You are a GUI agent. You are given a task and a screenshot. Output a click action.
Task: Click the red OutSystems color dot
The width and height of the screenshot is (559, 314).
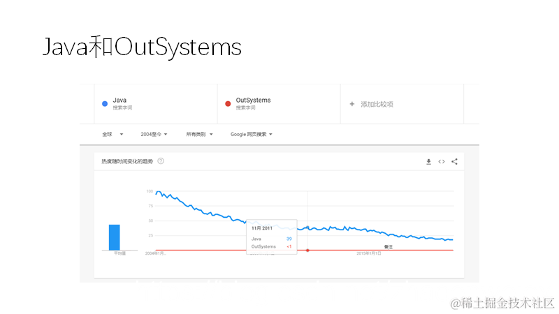(x=228, y=103)
